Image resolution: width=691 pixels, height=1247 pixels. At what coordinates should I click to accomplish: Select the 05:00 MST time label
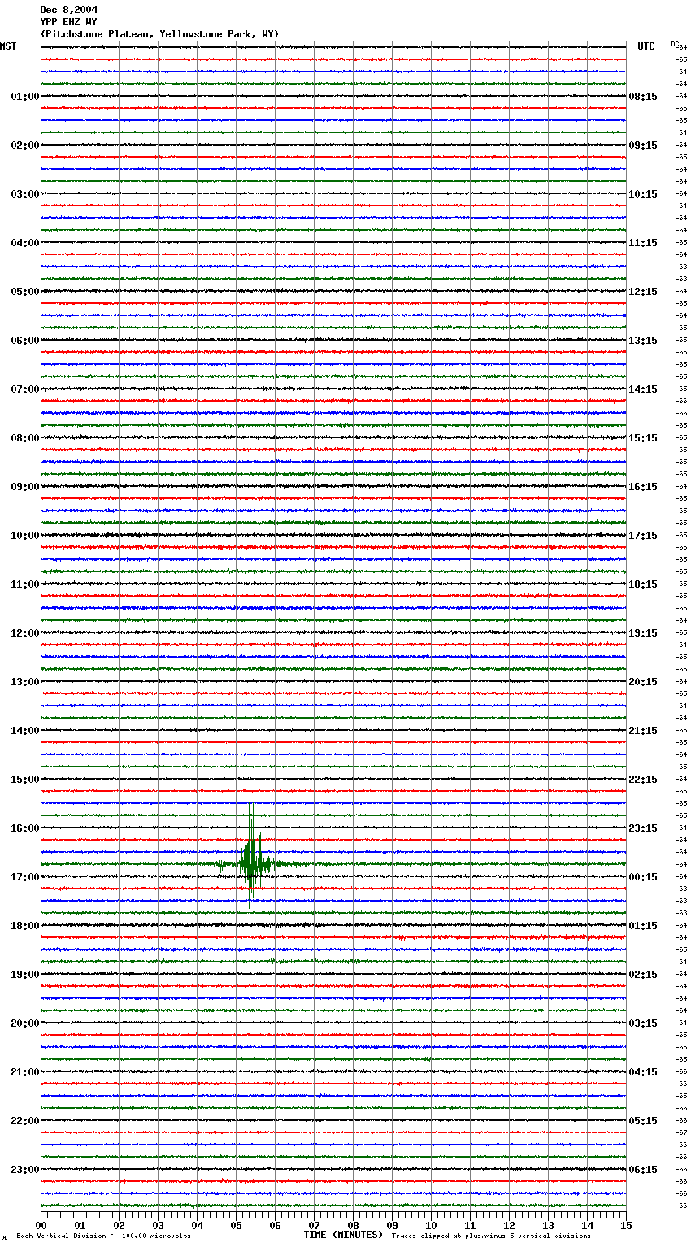tap(24, 292)
